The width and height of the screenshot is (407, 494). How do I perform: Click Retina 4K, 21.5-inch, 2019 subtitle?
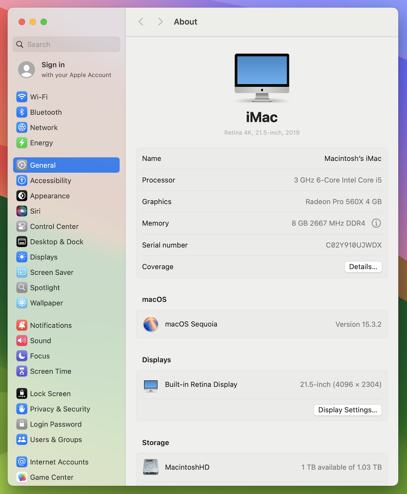(x=262, y=133)
